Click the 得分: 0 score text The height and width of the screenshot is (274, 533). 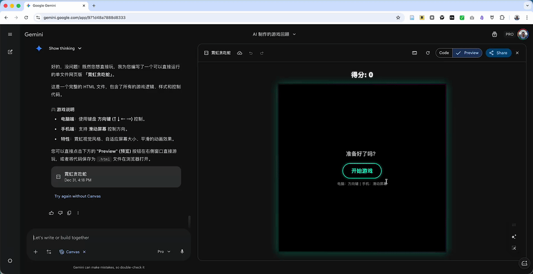(362, 75)
